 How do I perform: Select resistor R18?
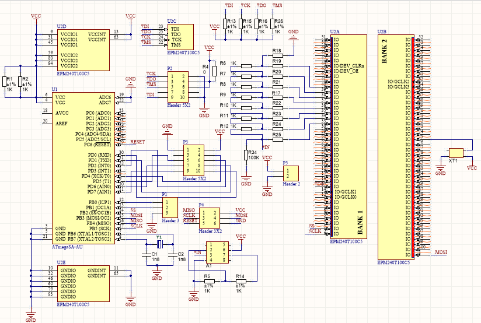tap(278, 55)
